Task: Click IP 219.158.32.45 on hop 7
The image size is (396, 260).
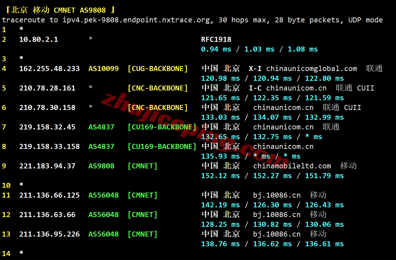Action: [47, 127]
